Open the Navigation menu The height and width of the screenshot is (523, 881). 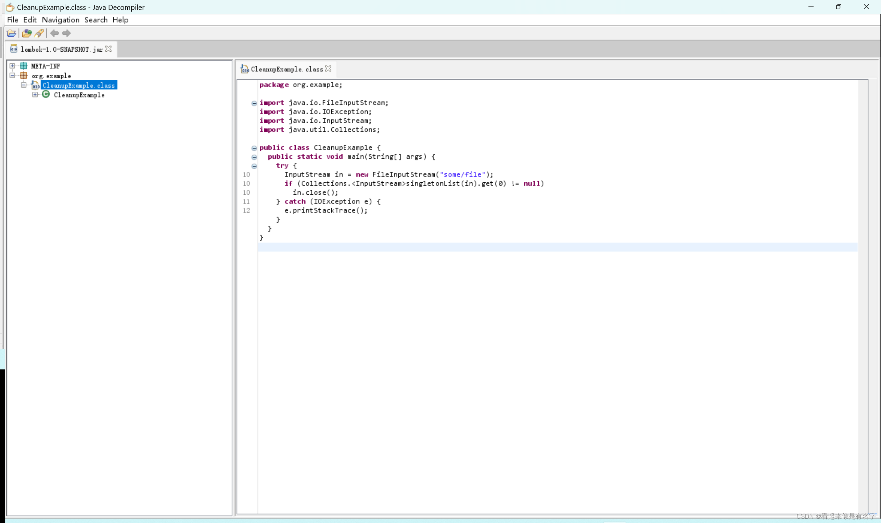click(x=60, y=20)
